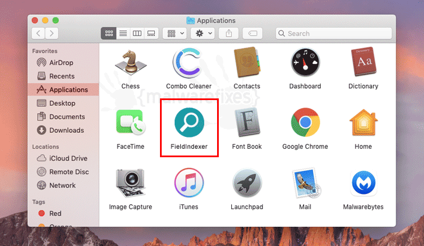This screenshot has width=424, height=246.
Task: Select the Malwarebytes app icon
Action: click(x=364, y=183)
